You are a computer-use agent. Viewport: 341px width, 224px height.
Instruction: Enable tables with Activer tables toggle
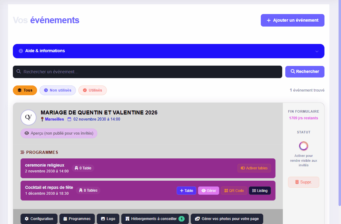click(254, 168)
